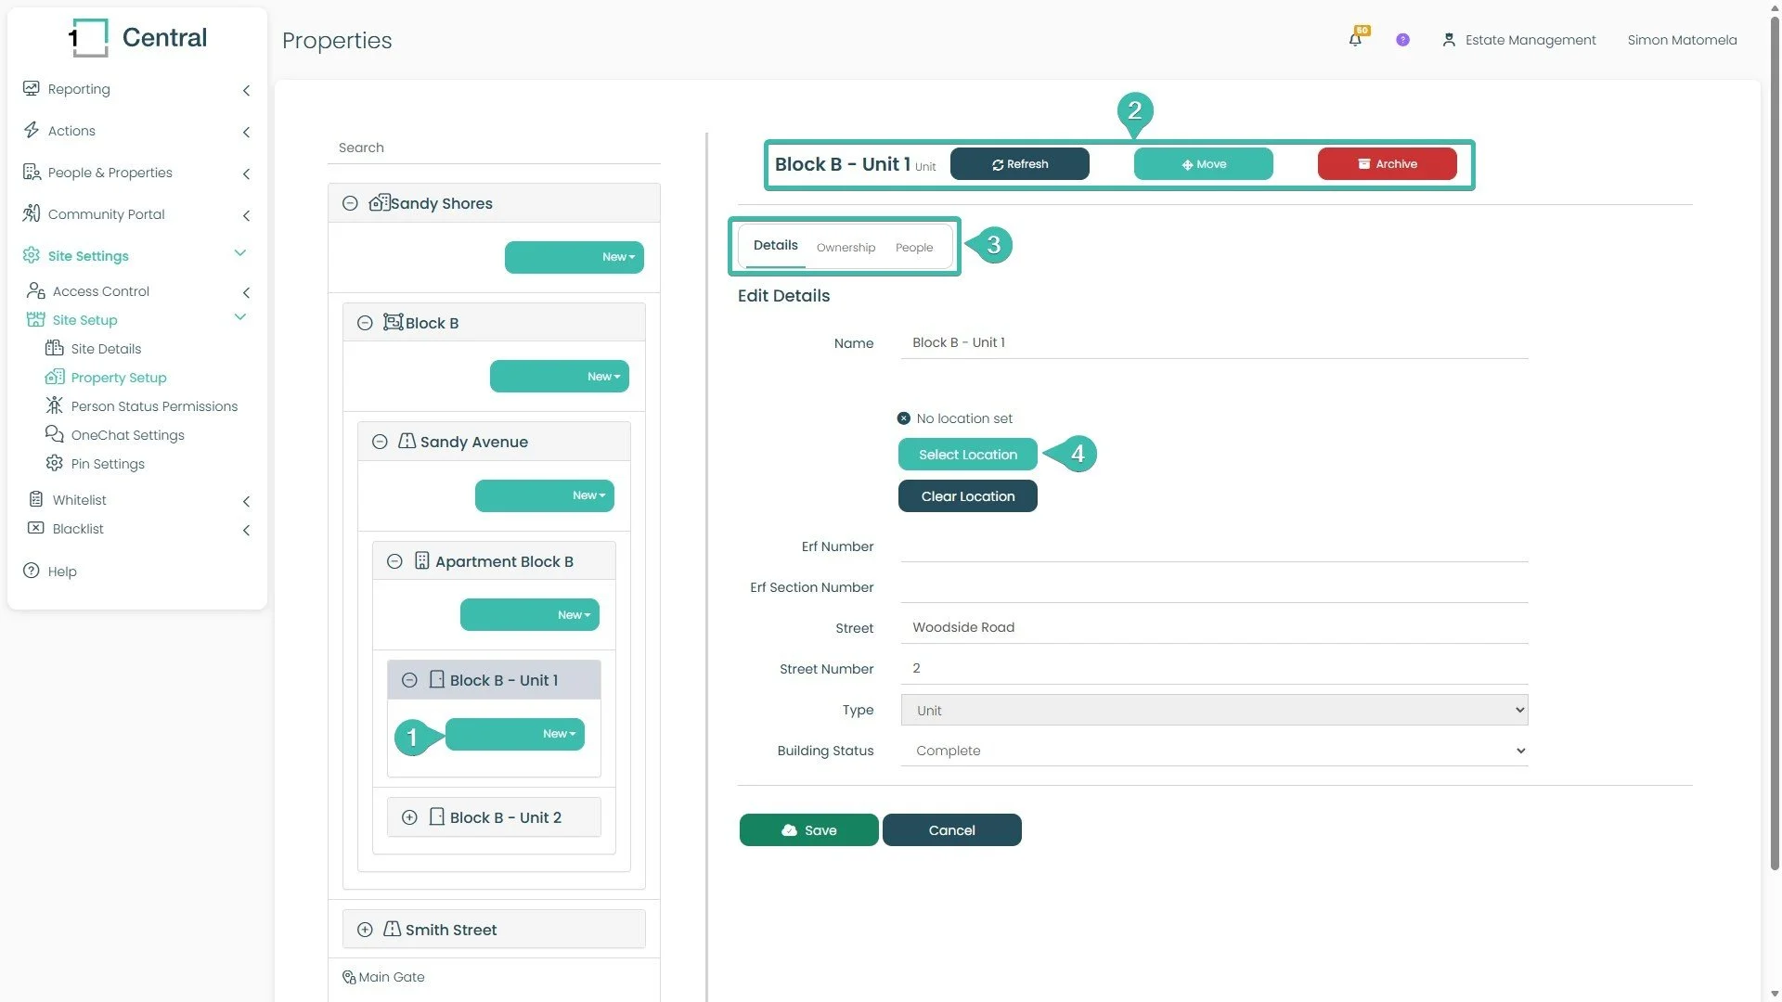Click the Property Setup icon
The height and width of the screenshot is (1002, 1782).
(x=55, y=377)
